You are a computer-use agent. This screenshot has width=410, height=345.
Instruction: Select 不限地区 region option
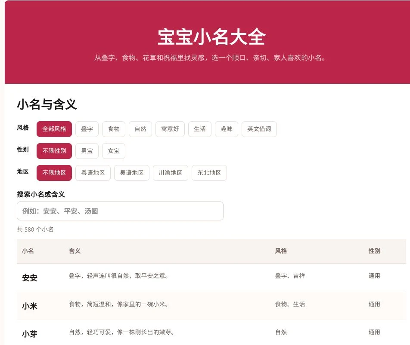(x=54, y=173)
